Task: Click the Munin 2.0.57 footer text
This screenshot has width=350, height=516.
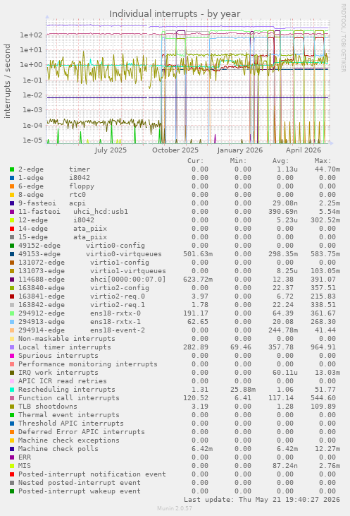Action: coord(175,508)
